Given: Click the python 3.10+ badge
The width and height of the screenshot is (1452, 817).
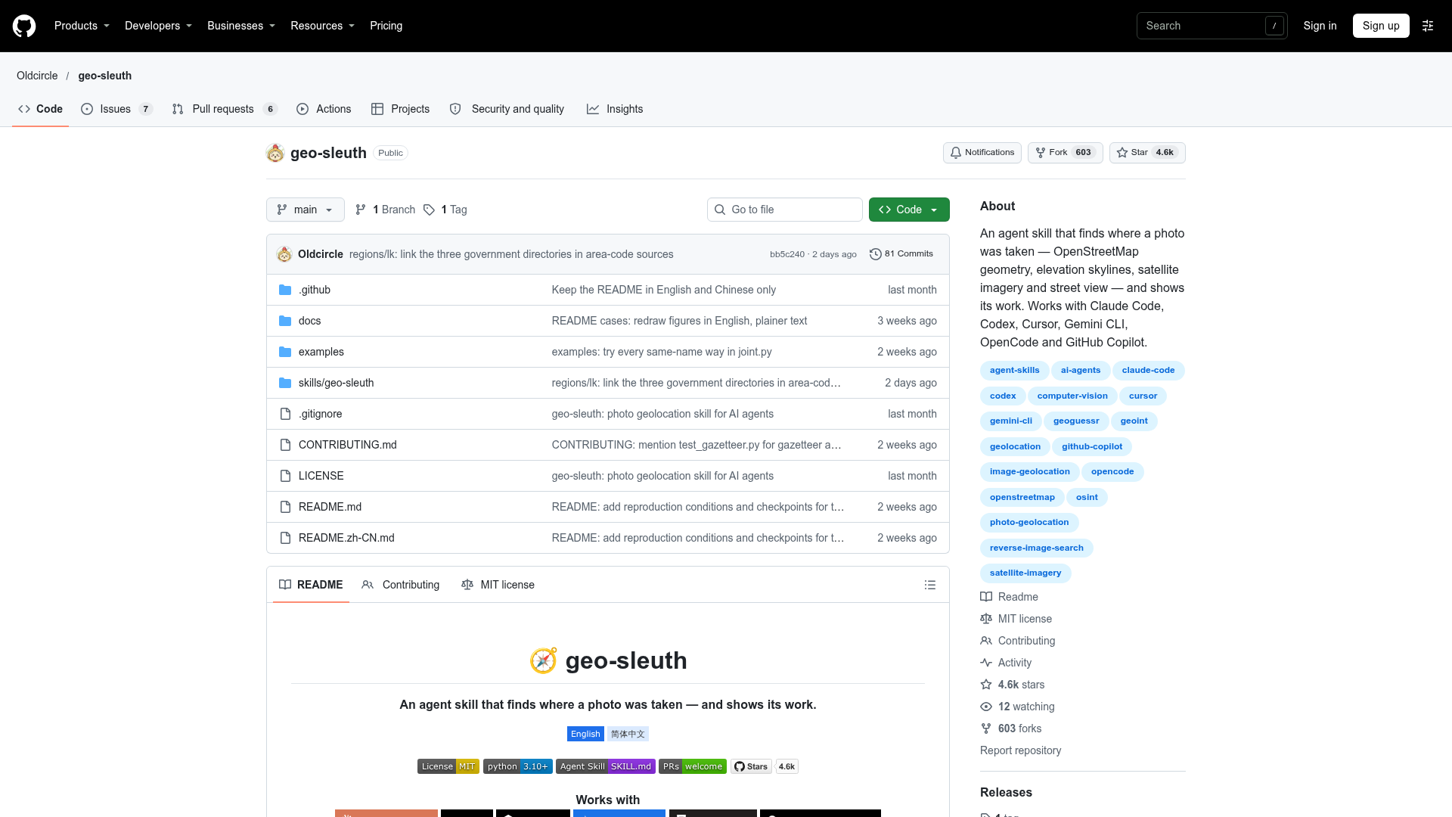Looking at the screenshot, I should click(518, 766).
